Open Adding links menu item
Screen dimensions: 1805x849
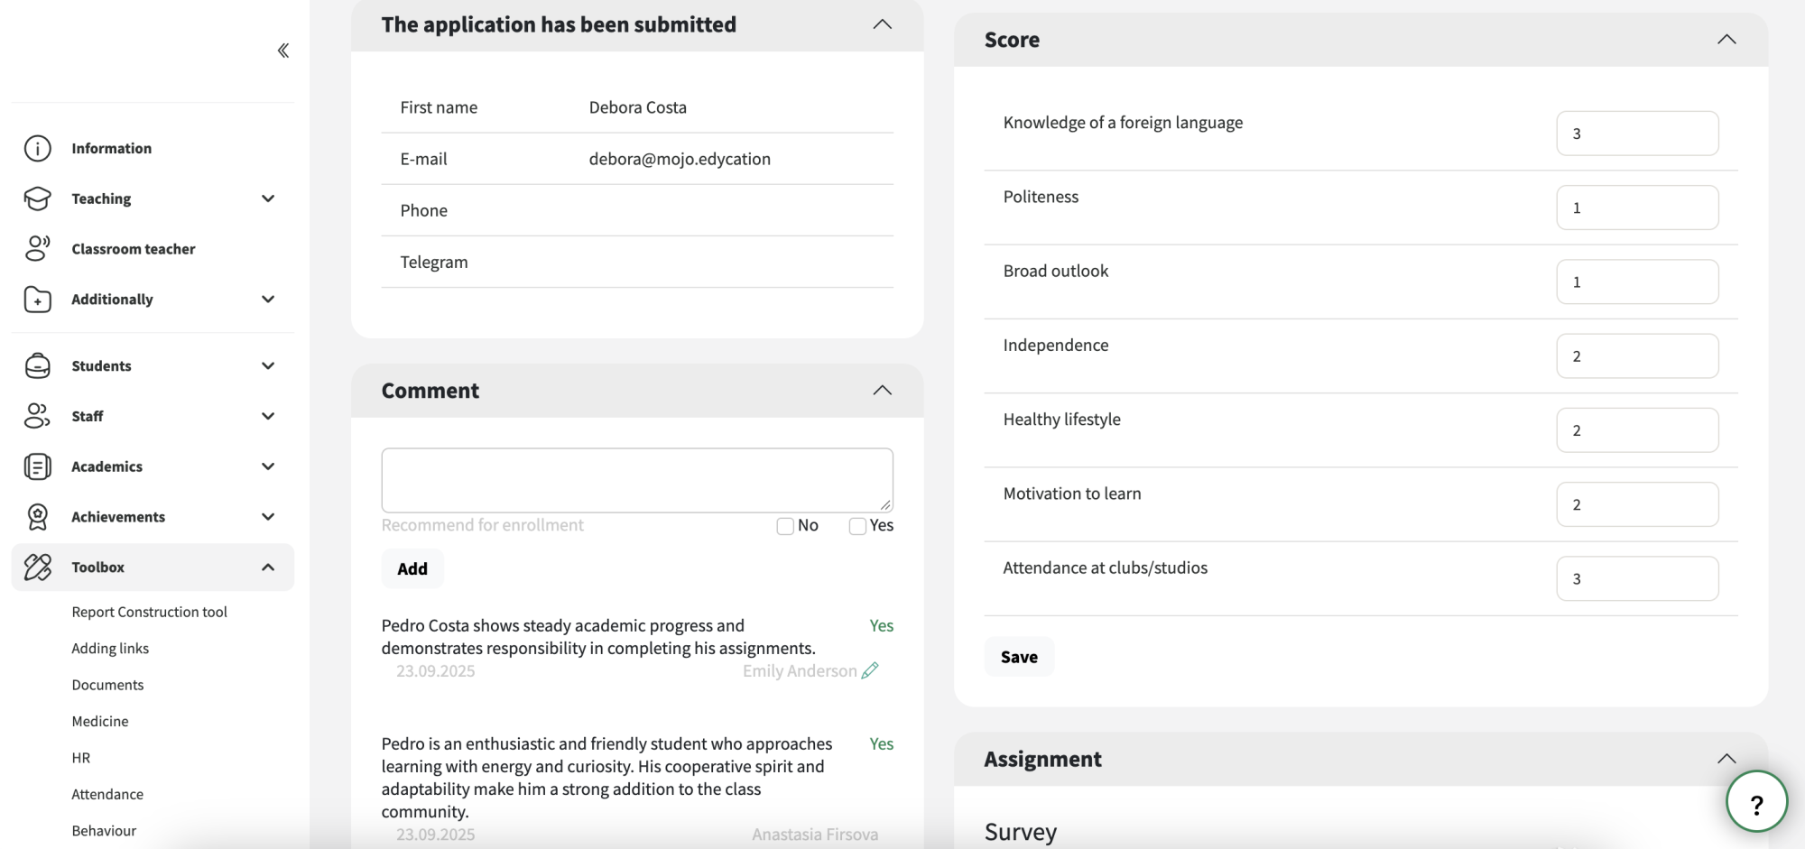click(110, 649)
